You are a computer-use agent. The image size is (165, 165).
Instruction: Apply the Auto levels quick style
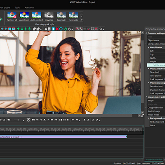pos(24,16)
